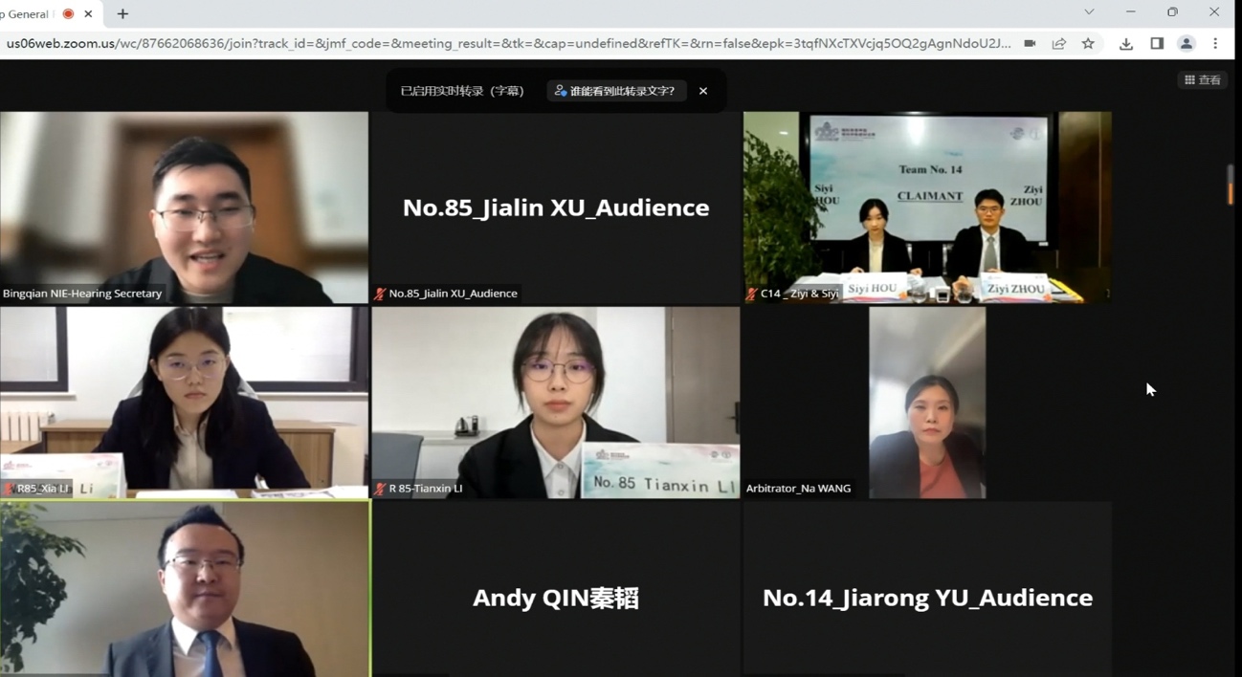Select the Zoom General browser tab
This screenshot has width=1242, height=677.
29,14
